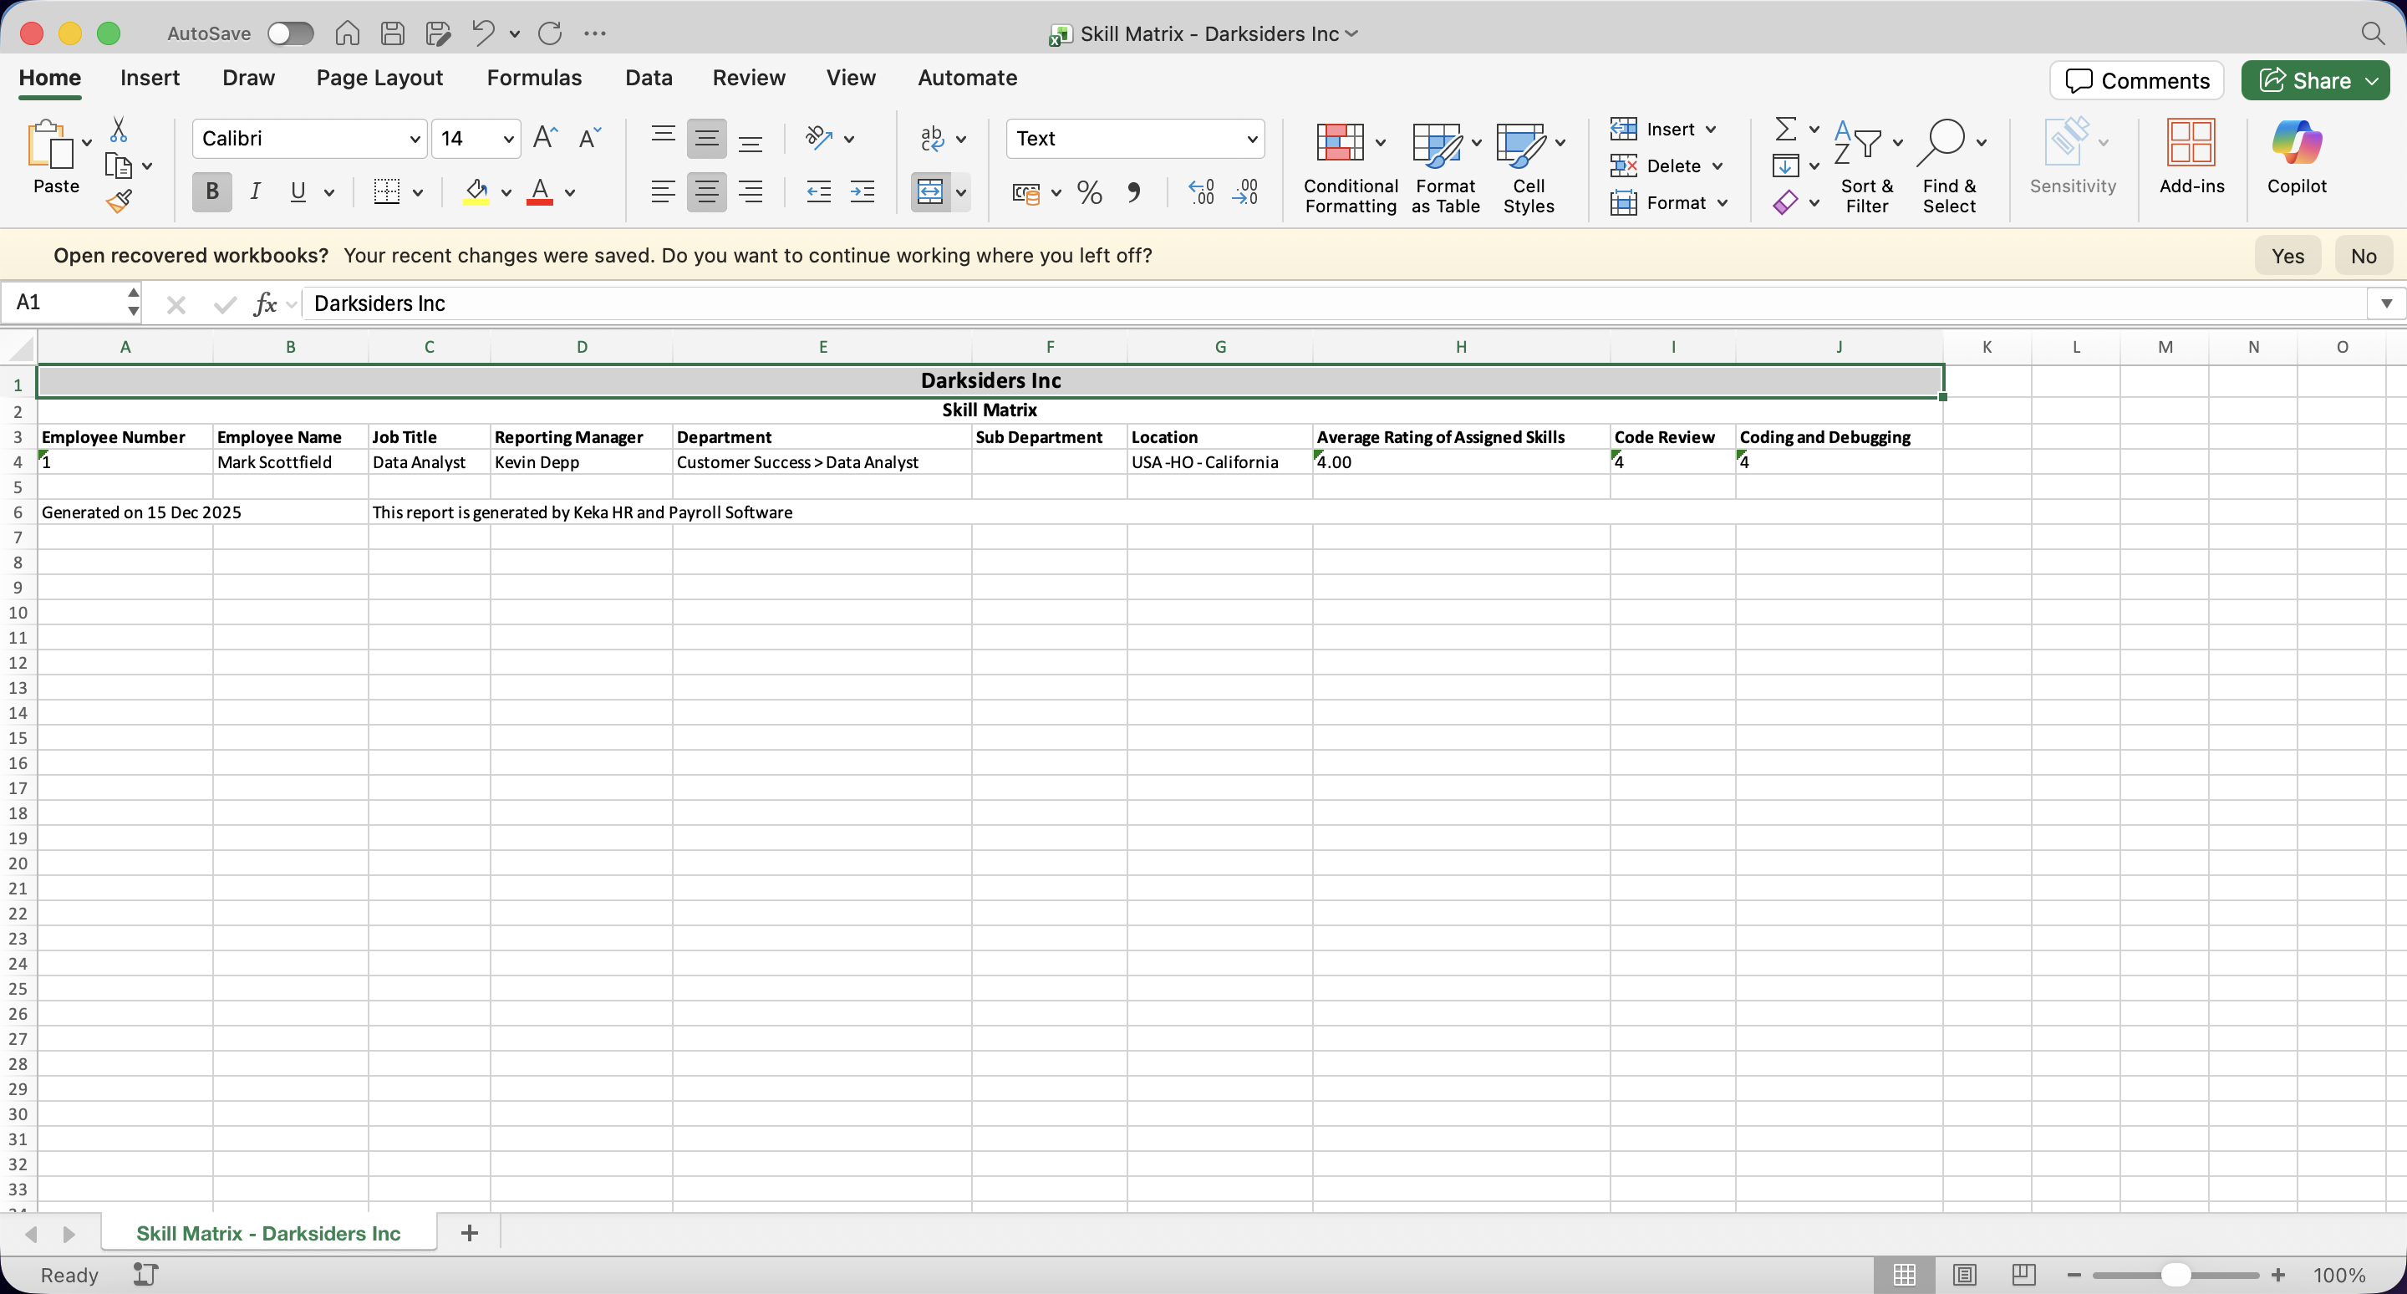Click the Comments button
This screenshot has height=1294, width=2407.
pos(2136,80)
